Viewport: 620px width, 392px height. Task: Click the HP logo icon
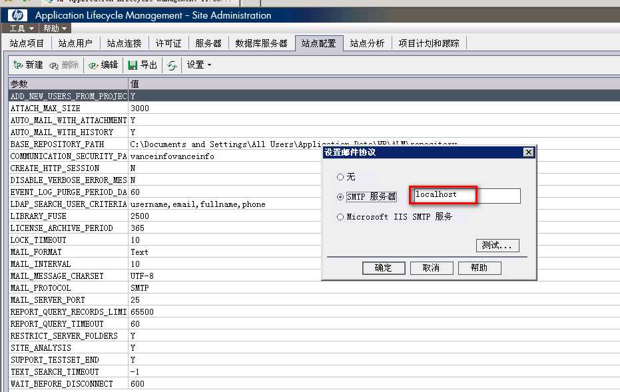click(18, 15)
